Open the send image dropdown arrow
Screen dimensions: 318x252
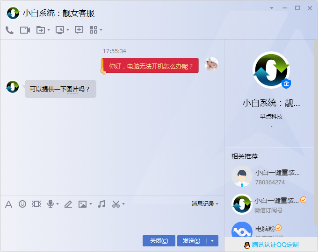pyautogui.click(x=91, y=204)
